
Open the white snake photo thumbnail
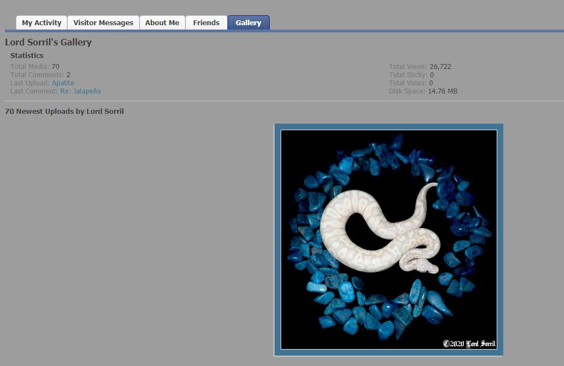click(x=388, y=240)
